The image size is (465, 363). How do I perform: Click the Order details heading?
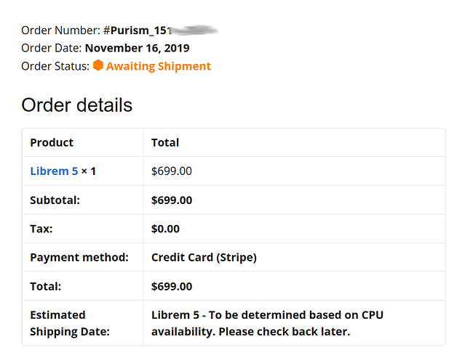77,105
